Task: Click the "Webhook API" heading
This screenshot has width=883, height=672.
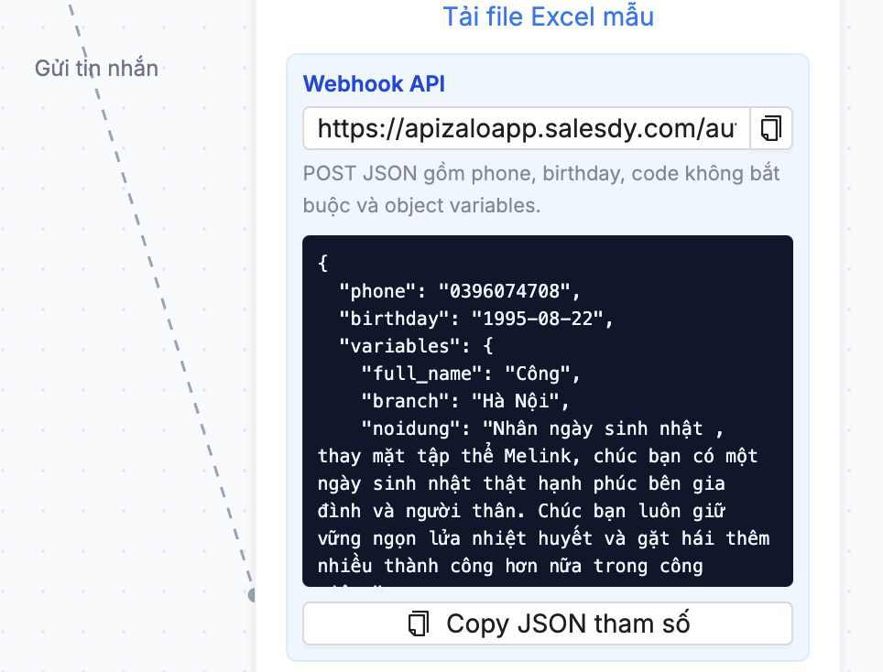Action: (374, 83)
